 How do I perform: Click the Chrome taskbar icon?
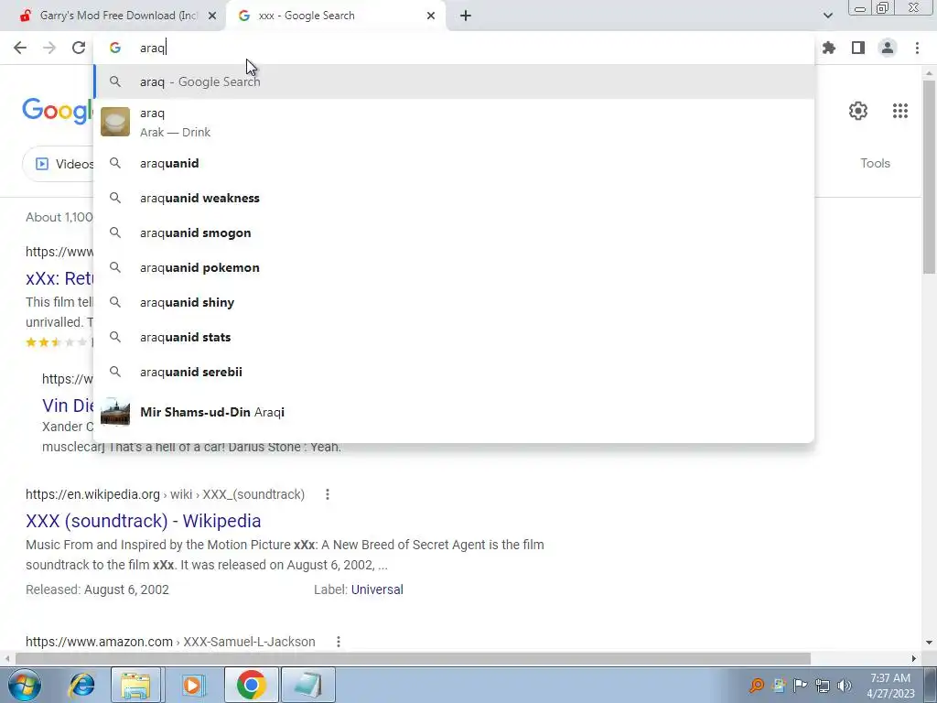coord(251,685)
